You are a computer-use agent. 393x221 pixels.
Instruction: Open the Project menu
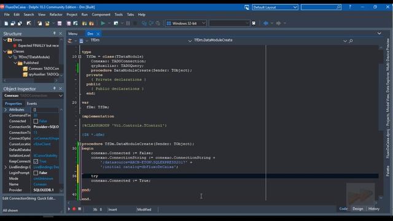72,15
